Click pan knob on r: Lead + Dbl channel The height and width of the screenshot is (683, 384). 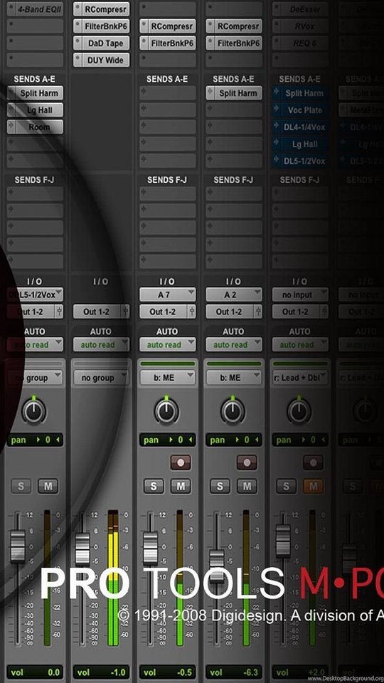point(299,411)
